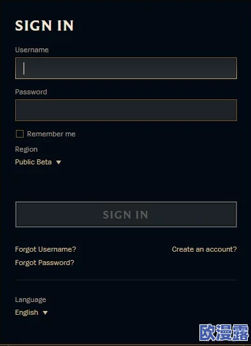Viewport: 251px width, 346px height.
Task: Click the SIGN IN heading title
Action: 45,25
